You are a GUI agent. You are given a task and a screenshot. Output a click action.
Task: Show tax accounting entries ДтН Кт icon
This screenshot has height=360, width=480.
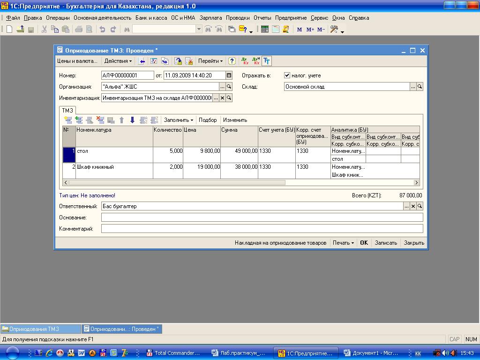256,61
